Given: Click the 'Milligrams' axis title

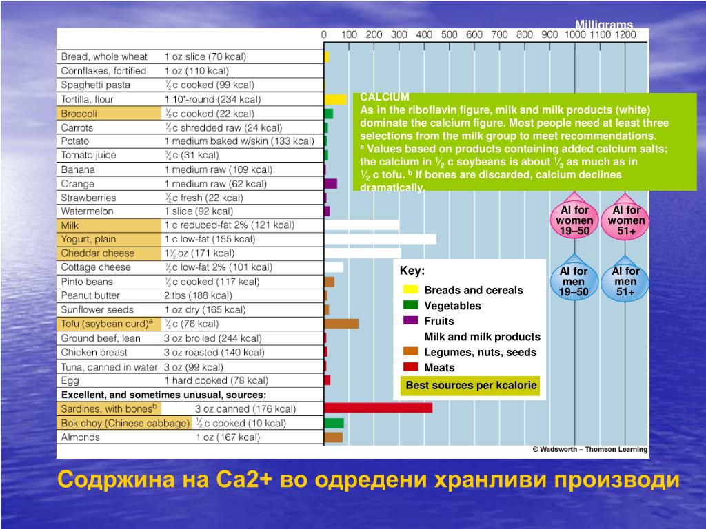Looking at the screenshot, I should tap(604, 24).
